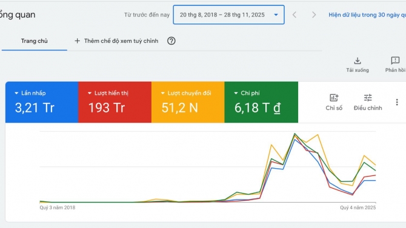406x228 pixels.
Task: Open the three-dot more options menu
Action: click(397, 102)
